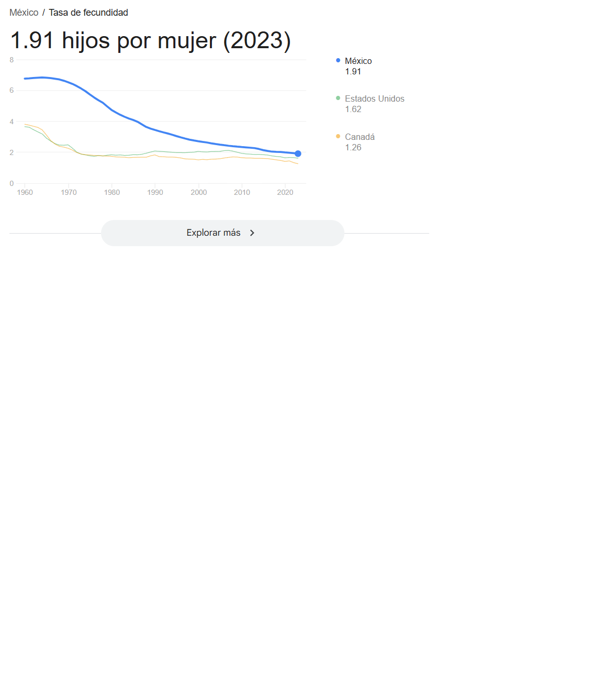Select the Estados Unidos legend label
Viewport: 603px width, 693px height.
[374, 99]
